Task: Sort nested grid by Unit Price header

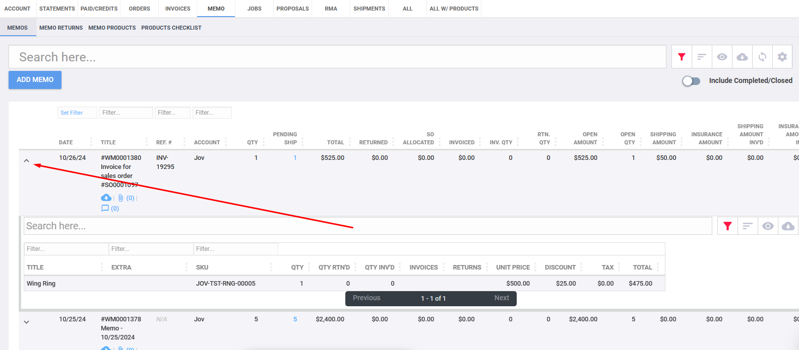Action: click(x=513, y=268)
